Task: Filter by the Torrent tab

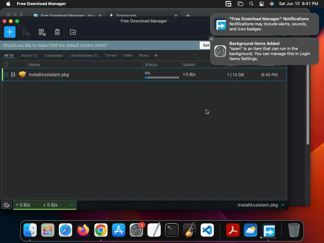Action: (x=111, y=55)
